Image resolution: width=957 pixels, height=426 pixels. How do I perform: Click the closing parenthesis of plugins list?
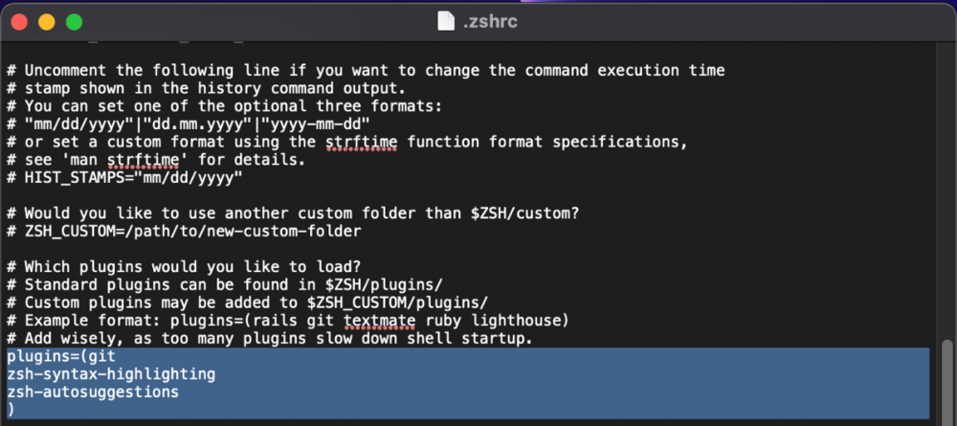(11, 409)
